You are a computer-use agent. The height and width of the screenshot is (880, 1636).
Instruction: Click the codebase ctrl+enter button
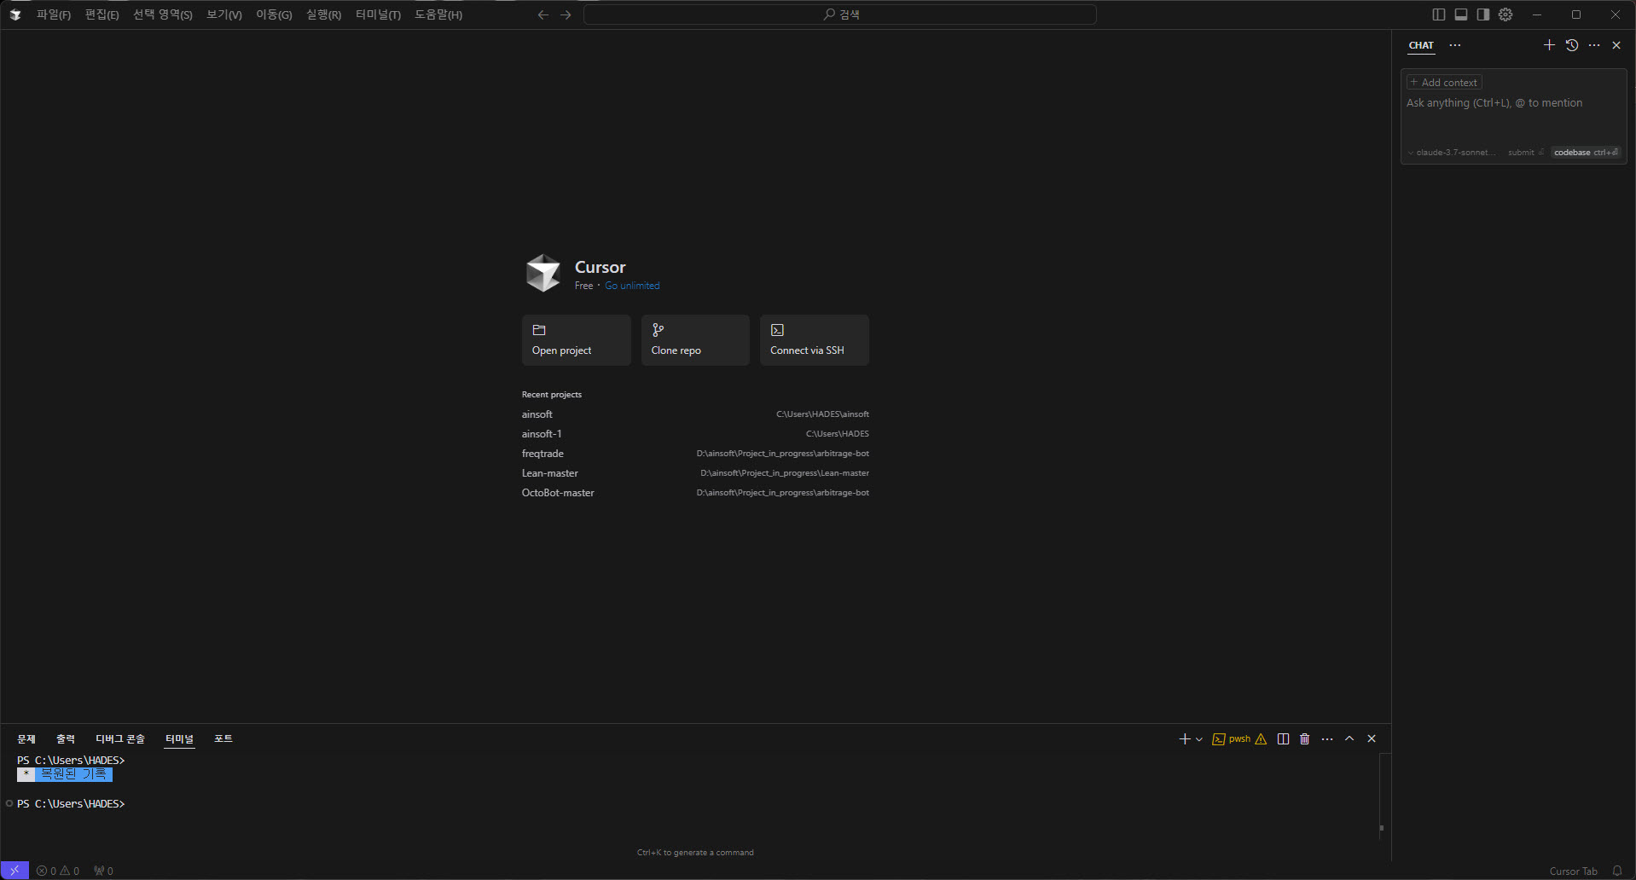(x=1586, y=153)
